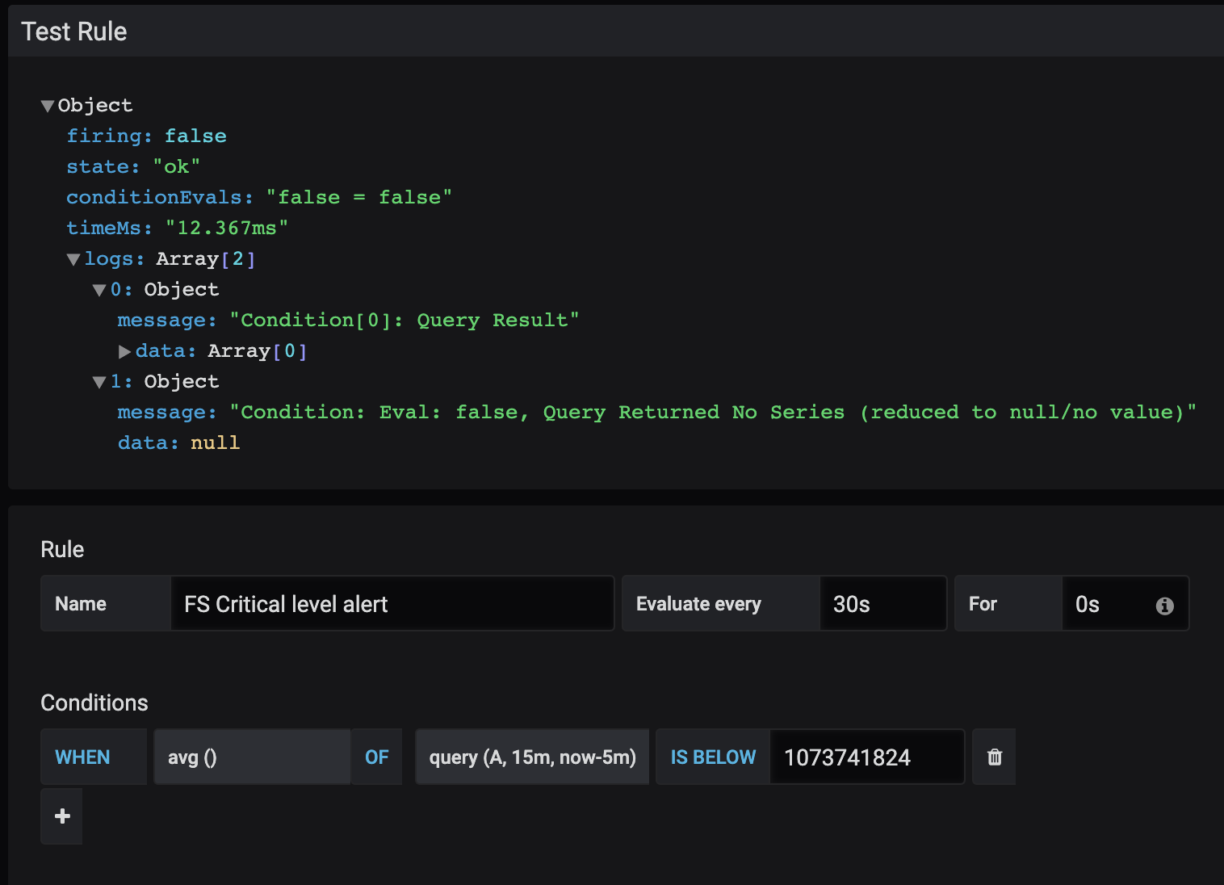Edit the alert name FS Critical level alert

(x=392, y=603)
